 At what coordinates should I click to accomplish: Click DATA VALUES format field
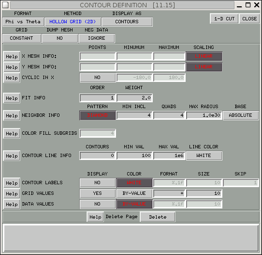[170, 204]
